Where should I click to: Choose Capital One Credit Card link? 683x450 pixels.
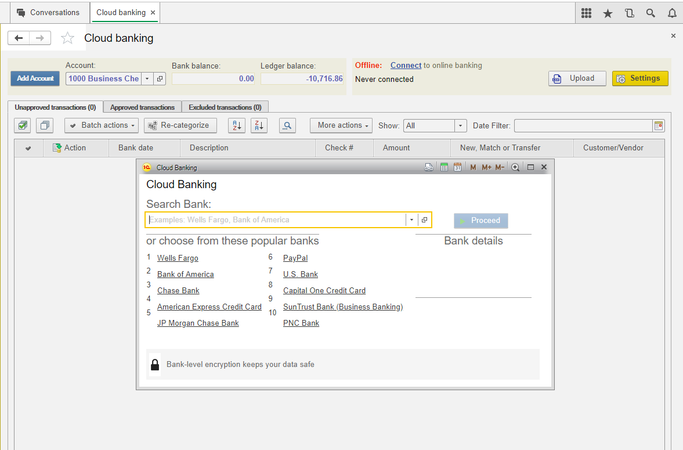click(x=324, y=290)
